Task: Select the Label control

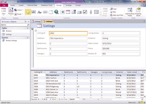Action: [39, 12]
